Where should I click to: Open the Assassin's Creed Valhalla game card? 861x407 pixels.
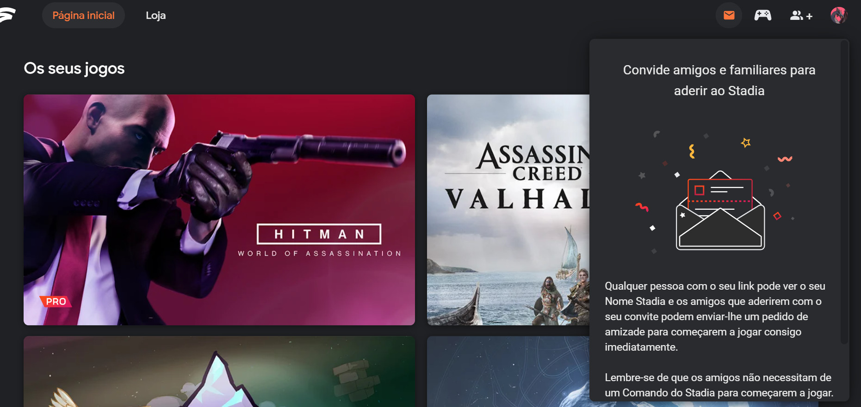[x=508, y=210]
